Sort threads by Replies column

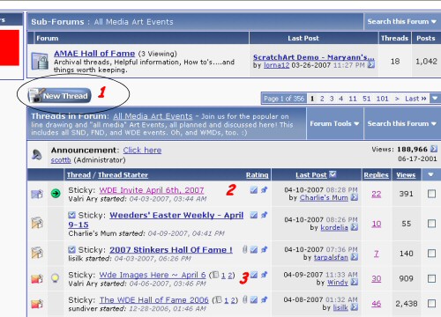pos(376,175)
